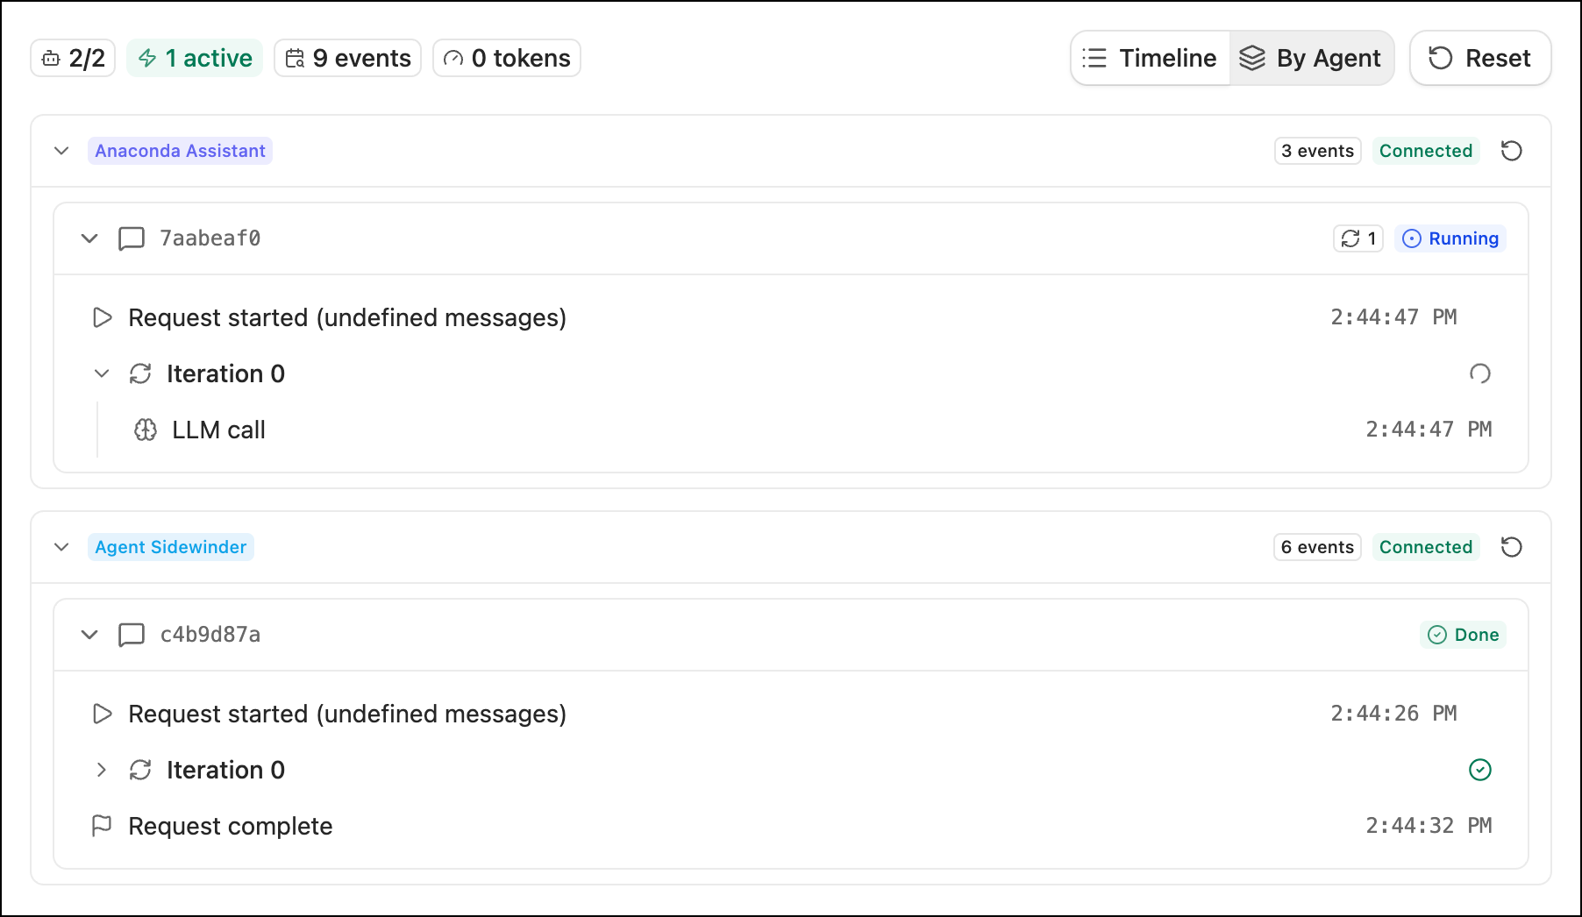The image size is (1582, 917).
Task: Click the Anaconda Assistant agent label
Action: (180, 151)
